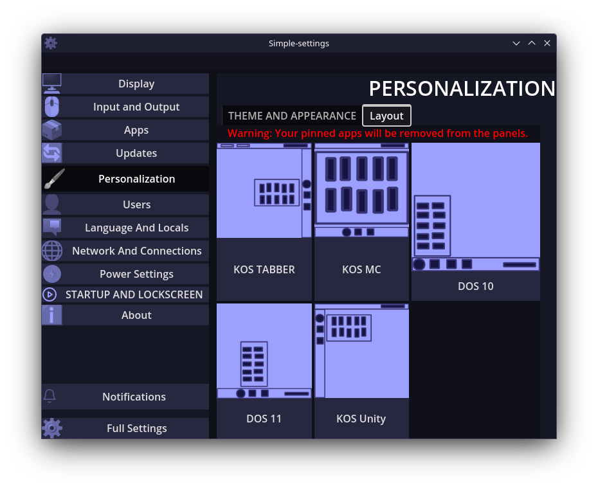
Task: Choose the KOS MC layout thumbnail
Action: pos(361,190)
